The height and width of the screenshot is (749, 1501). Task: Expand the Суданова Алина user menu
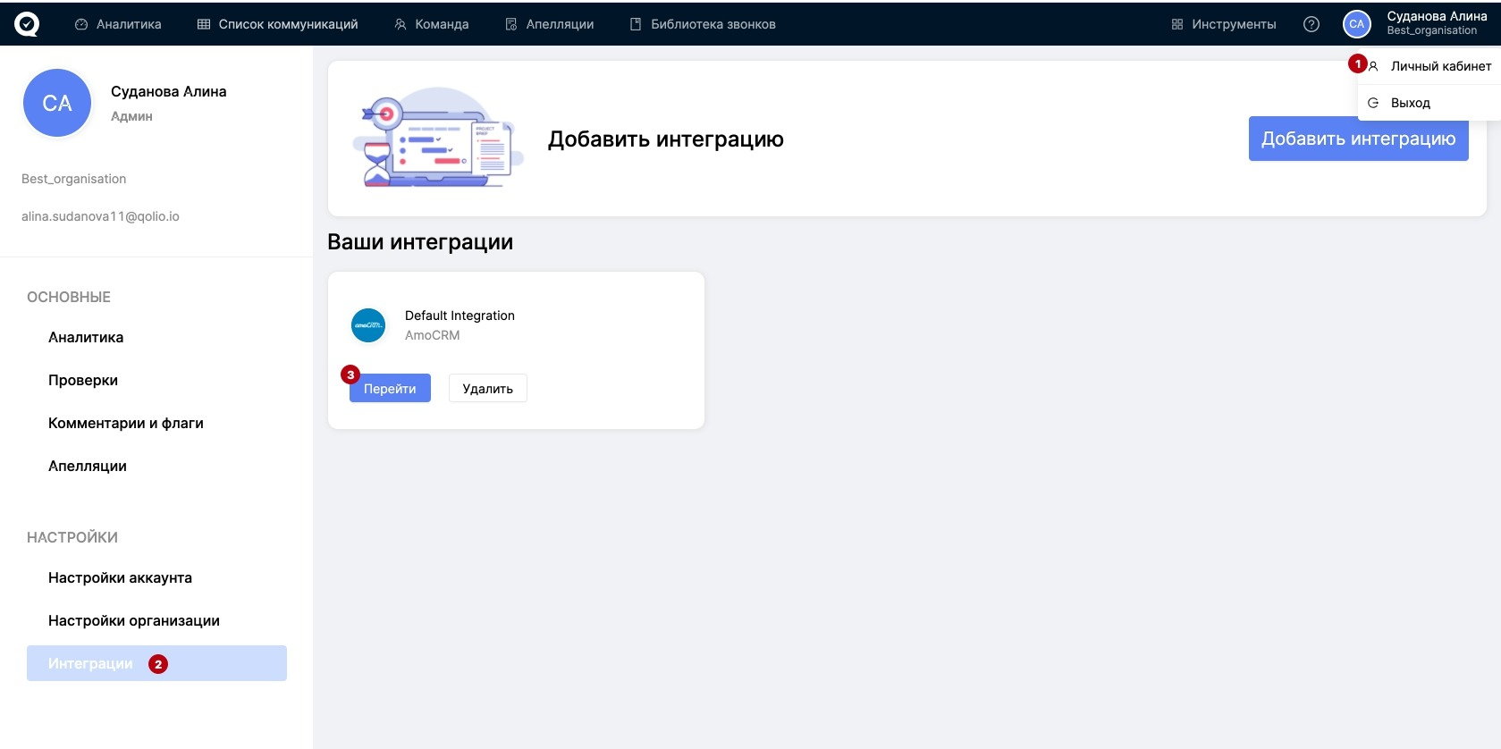(x=1436, y=22)
